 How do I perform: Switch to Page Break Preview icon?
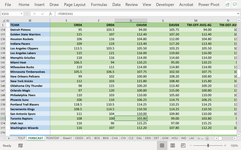coord(183,145)
